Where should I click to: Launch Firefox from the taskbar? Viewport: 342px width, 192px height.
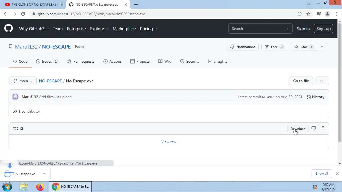tap(40, 187)
